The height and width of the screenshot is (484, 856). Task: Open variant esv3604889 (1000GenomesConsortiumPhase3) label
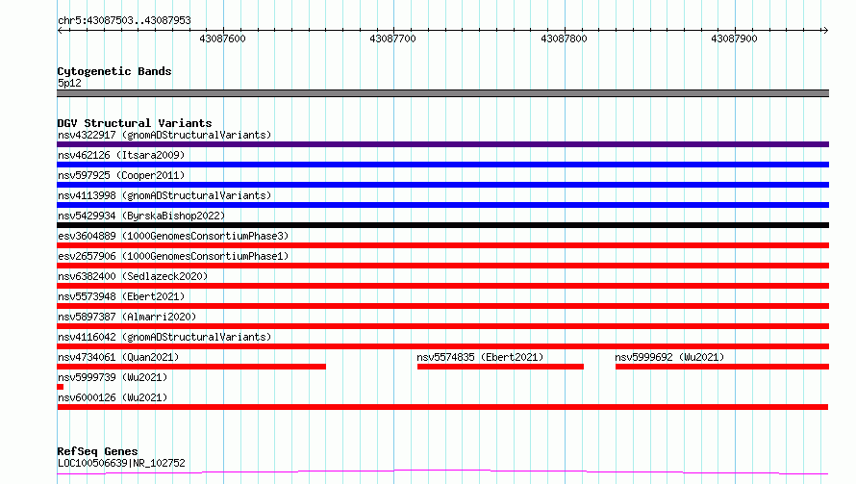pyautogui.click(x=173, y=236)
